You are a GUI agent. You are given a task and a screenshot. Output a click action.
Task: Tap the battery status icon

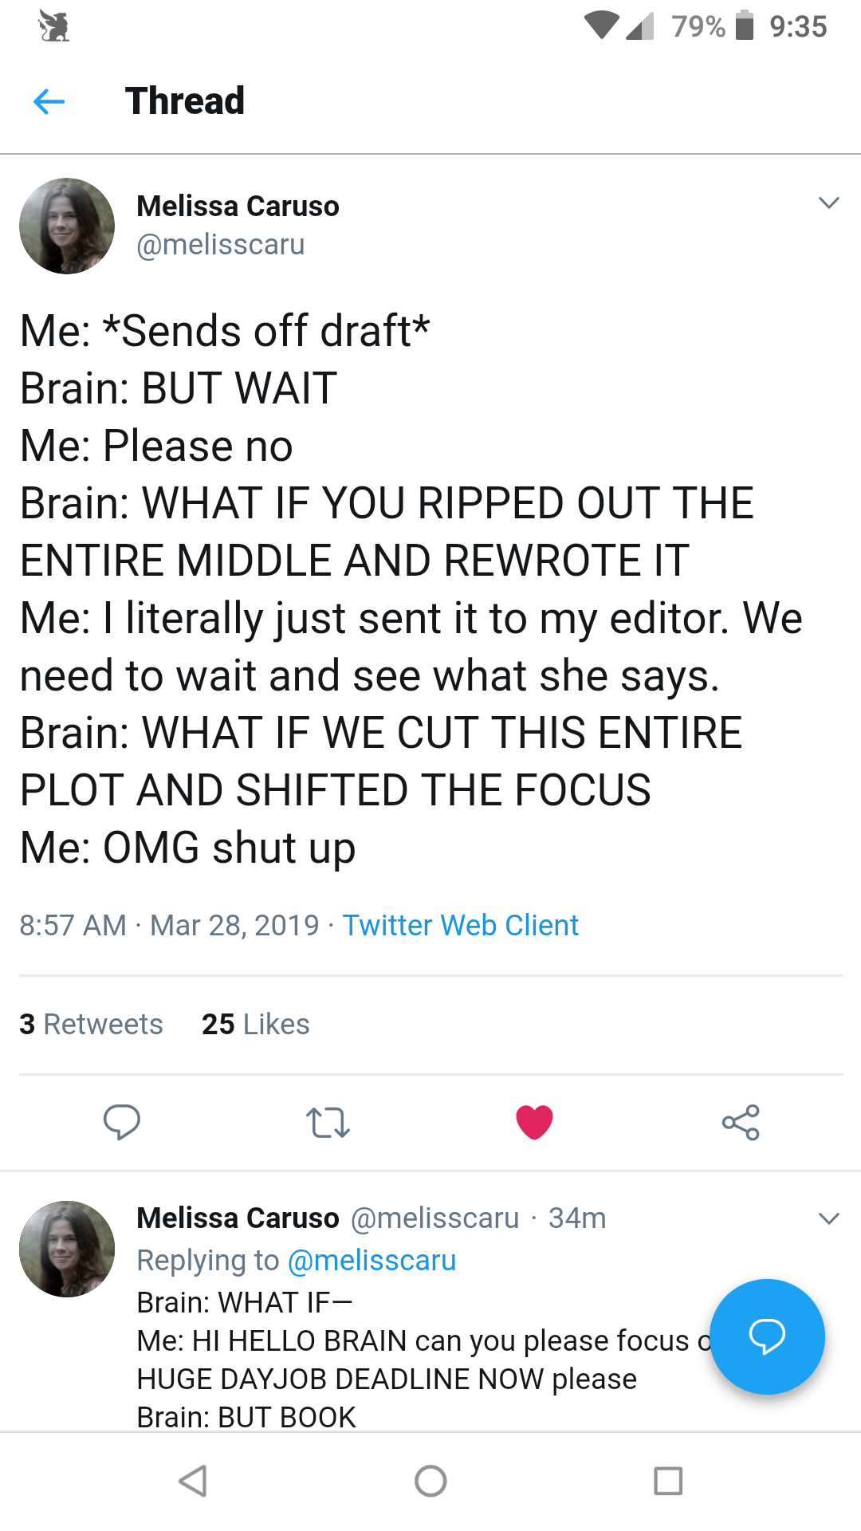coord(745,26)
